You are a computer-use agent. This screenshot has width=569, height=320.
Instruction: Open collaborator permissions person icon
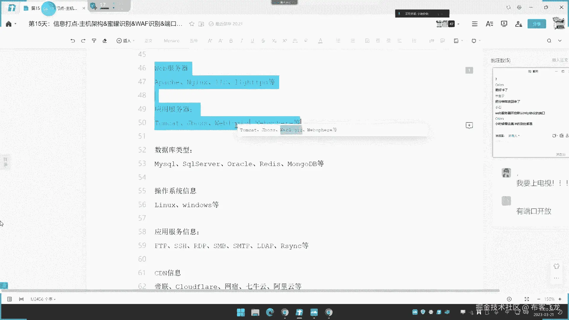pyautogui.click(x=518, y=24)
